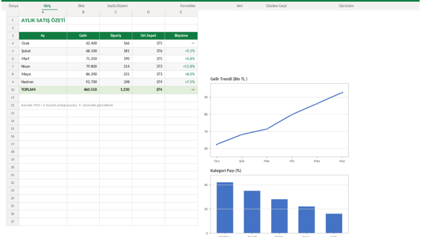The height and width of the screenshot is (237, 421).
Task: Select the Mart month cell
Action: point(43,59)
